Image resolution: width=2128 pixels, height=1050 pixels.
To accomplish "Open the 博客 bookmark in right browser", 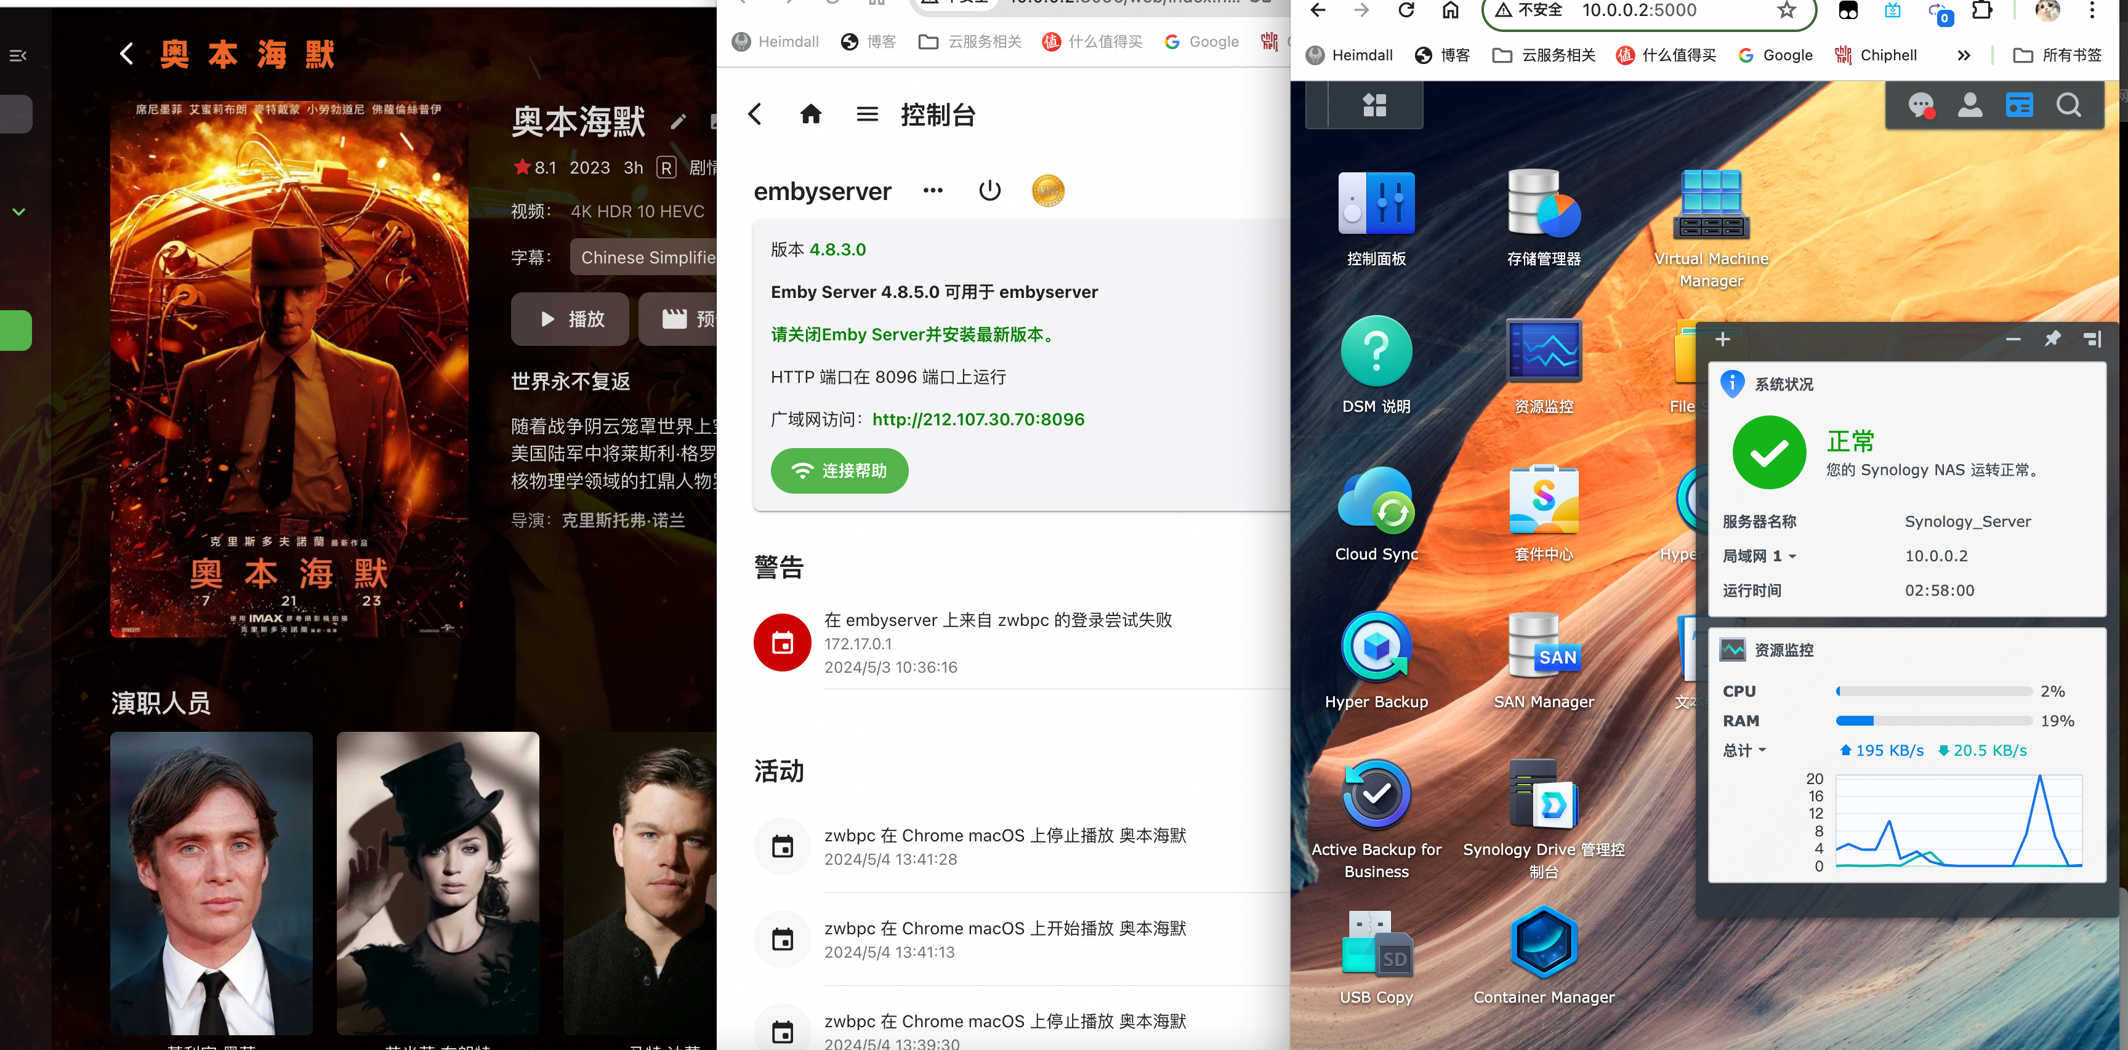I will (x=1441, y=55).
